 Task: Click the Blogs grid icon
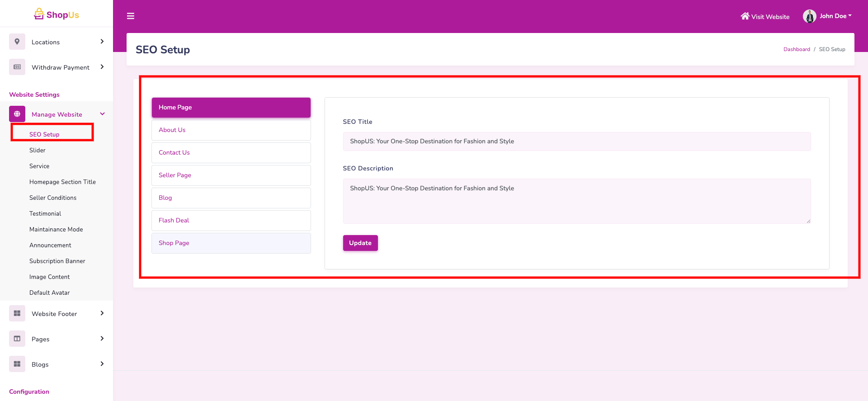tap(17, 364)
